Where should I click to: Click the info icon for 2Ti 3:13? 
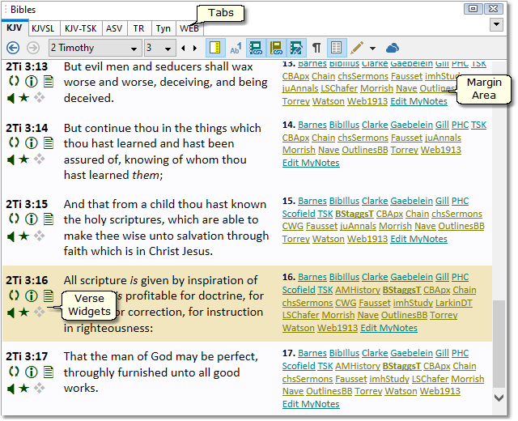pyautogui.click(x=32, y=81)
